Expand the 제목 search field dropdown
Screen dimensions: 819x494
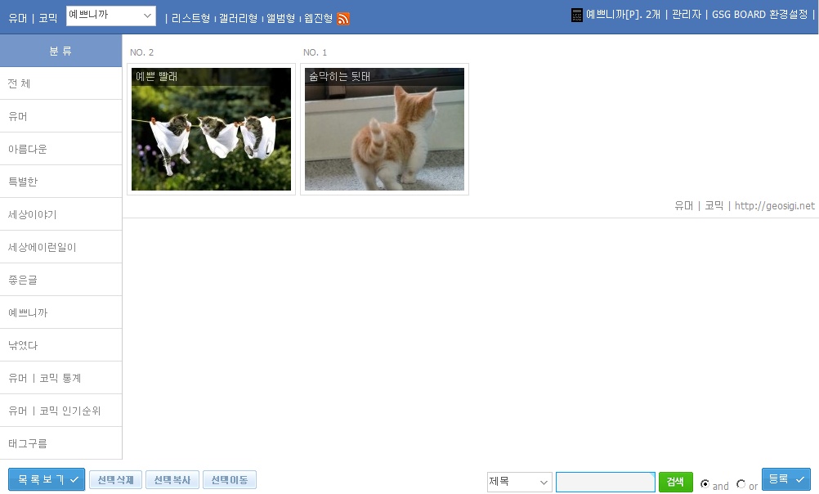coord(519,482)
